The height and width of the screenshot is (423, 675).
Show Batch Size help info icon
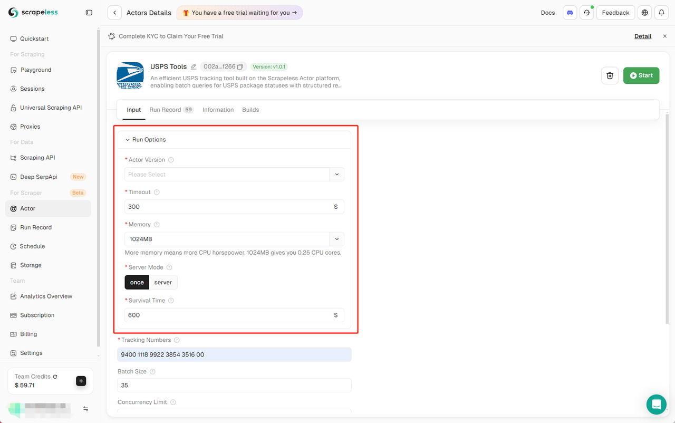coord(152,372)
